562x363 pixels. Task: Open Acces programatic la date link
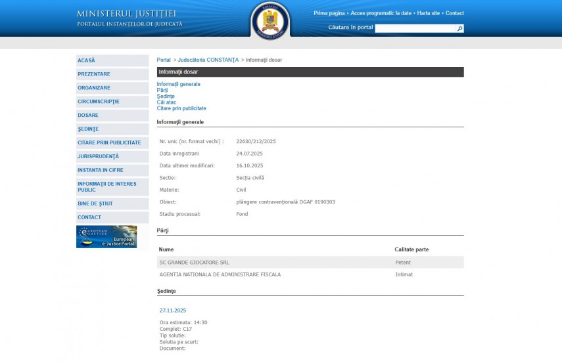click(x=381, y=13)
